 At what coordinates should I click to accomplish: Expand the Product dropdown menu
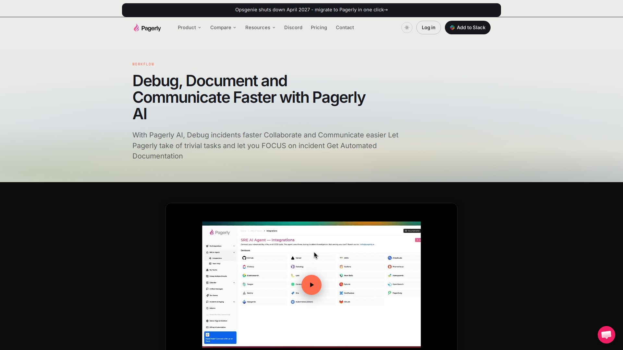click(189, 28)
